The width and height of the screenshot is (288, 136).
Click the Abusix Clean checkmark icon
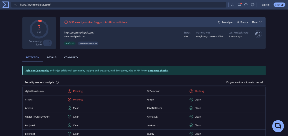[x=191, y=100]
